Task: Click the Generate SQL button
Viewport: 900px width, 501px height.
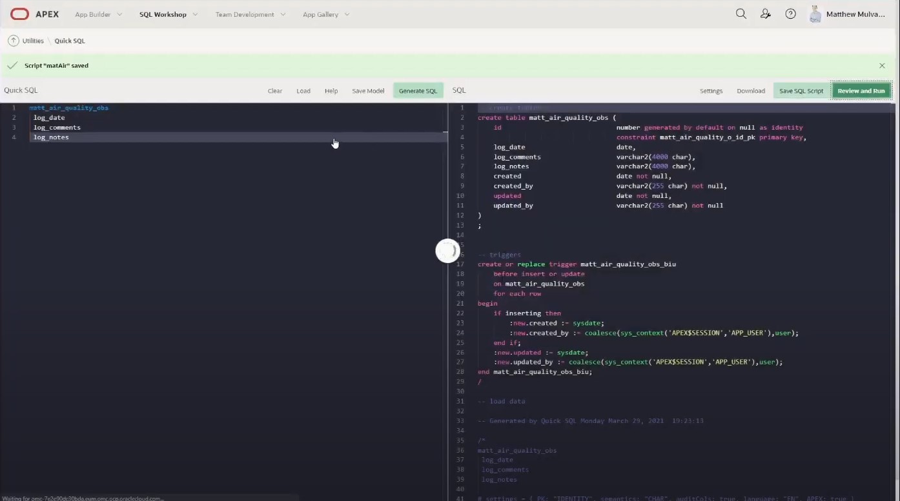Action: [418, 91]
